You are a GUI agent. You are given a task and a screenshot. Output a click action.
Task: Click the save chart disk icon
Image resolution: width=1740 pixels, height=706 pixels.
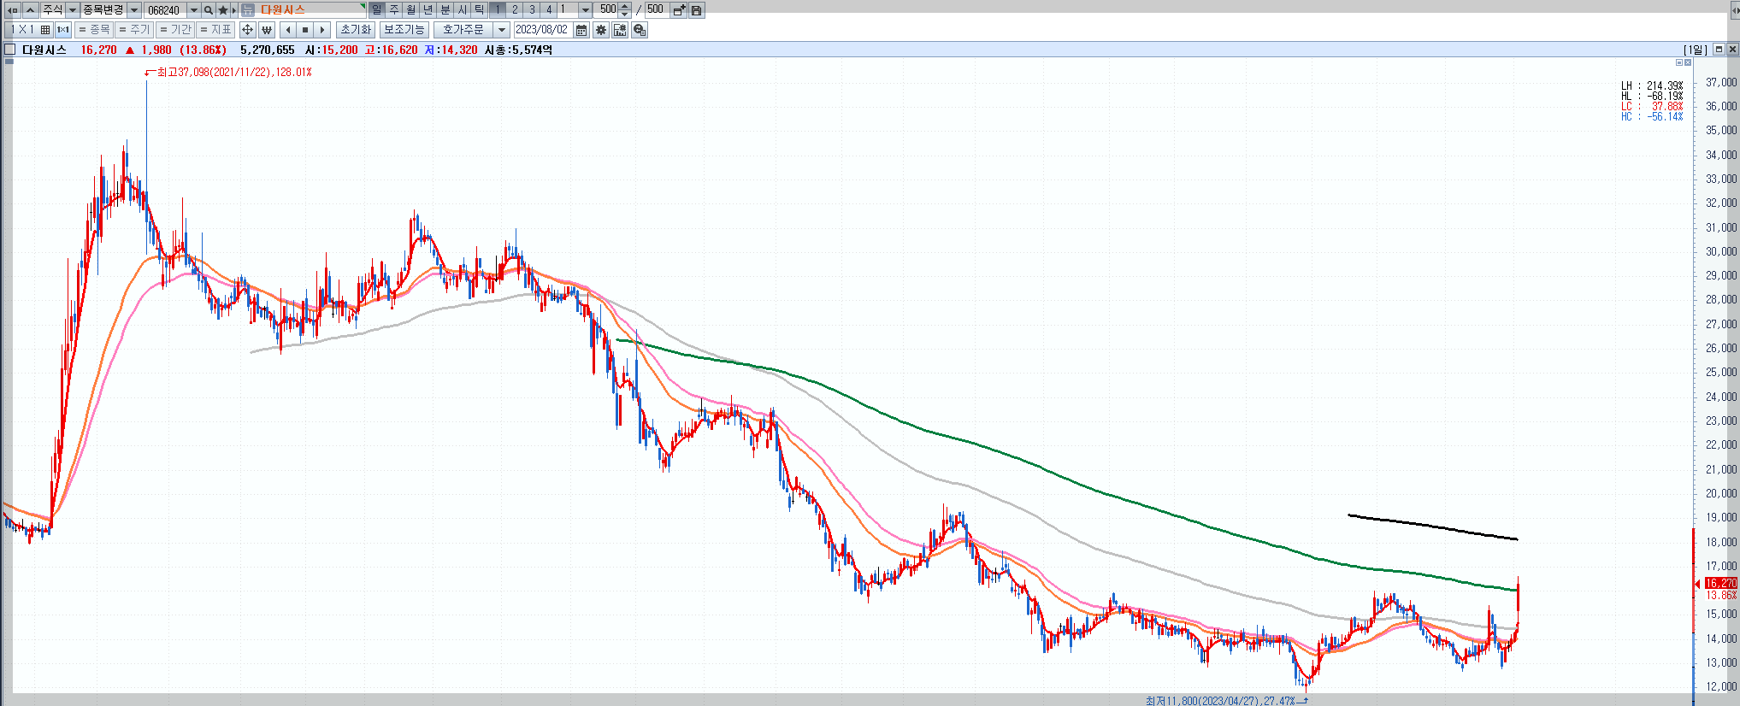tap(696, 9)
